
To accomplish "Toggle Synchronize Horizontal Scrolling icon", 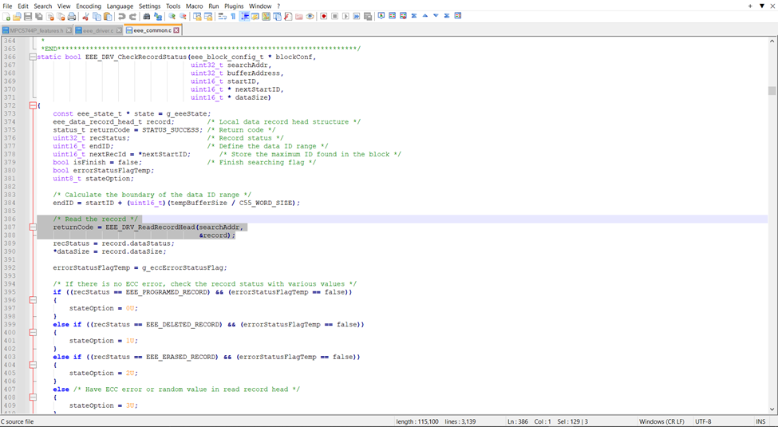I will tap(208, 17).
